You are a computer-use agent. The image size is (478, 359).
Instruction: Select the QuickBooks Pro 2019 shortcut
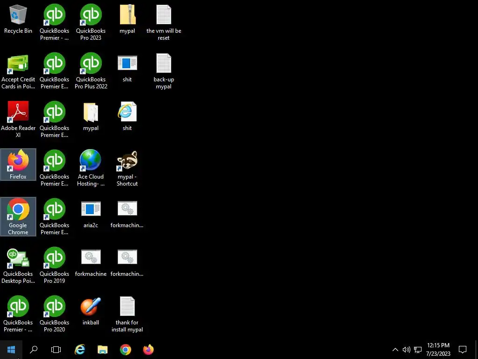tap(54, 266)
